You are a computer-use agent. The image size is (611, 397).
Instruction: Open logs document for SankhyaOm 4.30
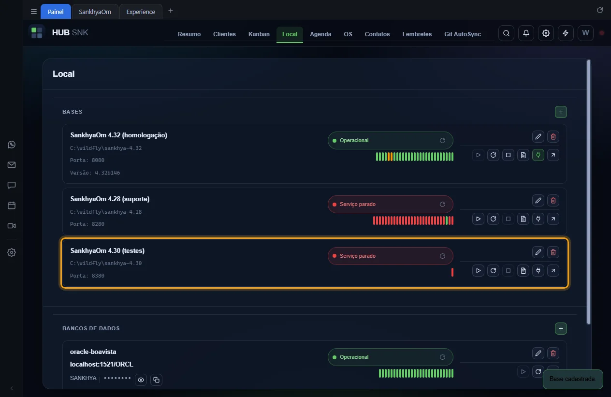pos(523,271)
